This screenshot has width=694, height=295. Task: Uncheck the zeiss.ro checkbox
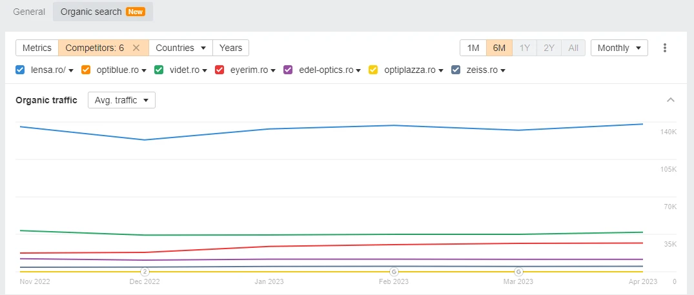coord(455,70)
